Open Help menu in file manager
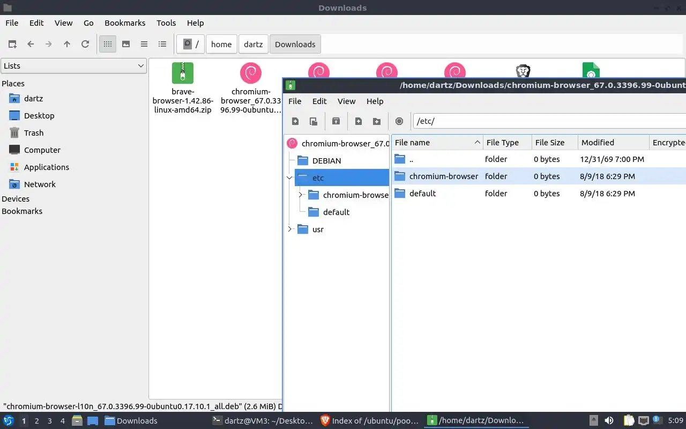Screen dimensions: 686x429 195,23
